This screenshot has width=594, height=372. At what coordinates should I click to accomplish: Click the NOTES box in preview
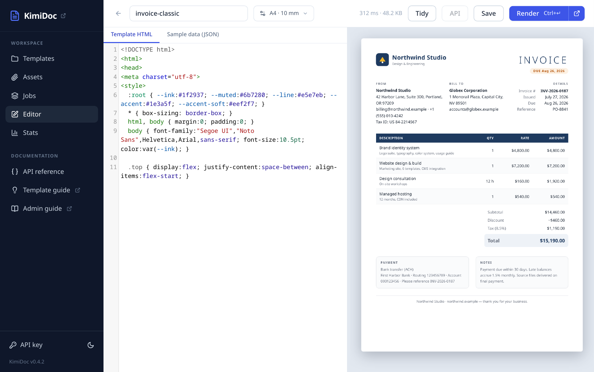(522, 272)
